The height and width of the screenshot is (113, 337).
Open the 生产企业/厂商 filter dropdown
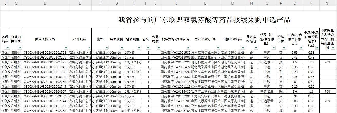[218, 48]
